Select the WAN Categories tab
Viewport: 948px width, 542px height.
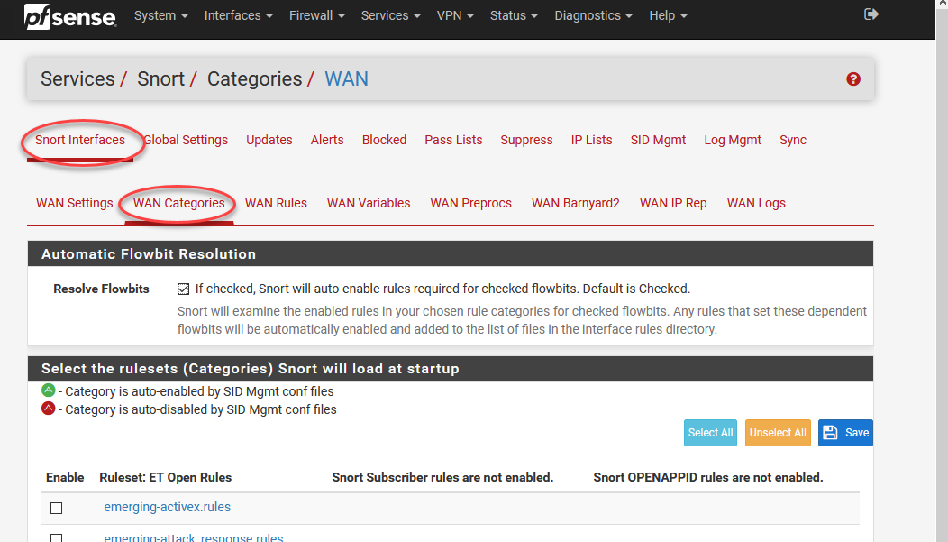(x=179, y=203)
